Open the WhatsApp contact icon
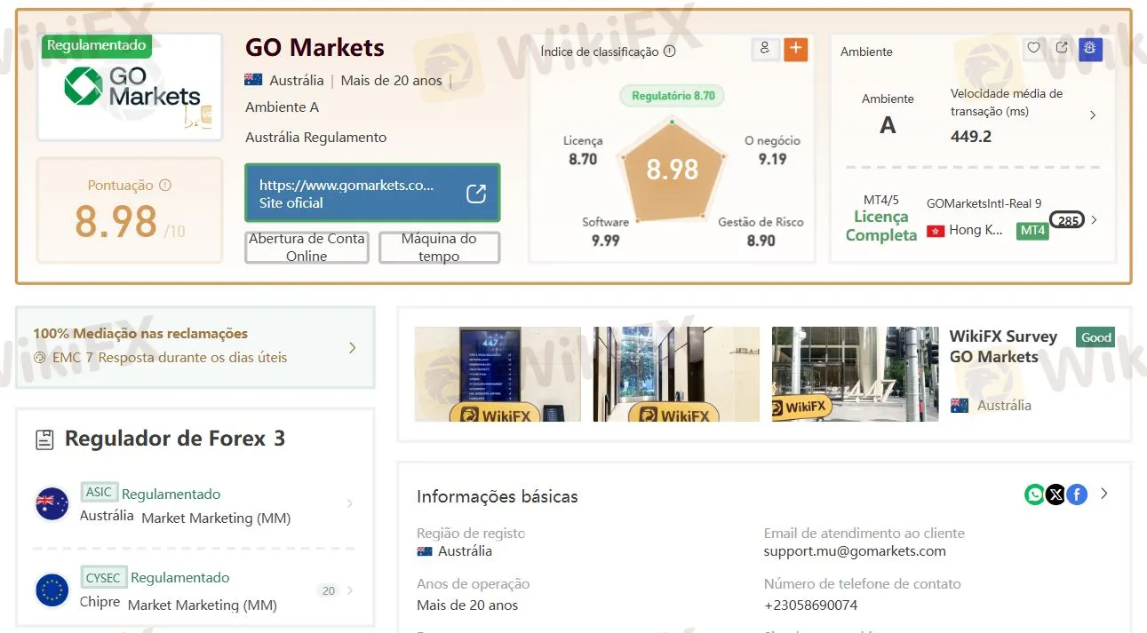Viewport: 1147px width, 633px height. pos(1034,495)
